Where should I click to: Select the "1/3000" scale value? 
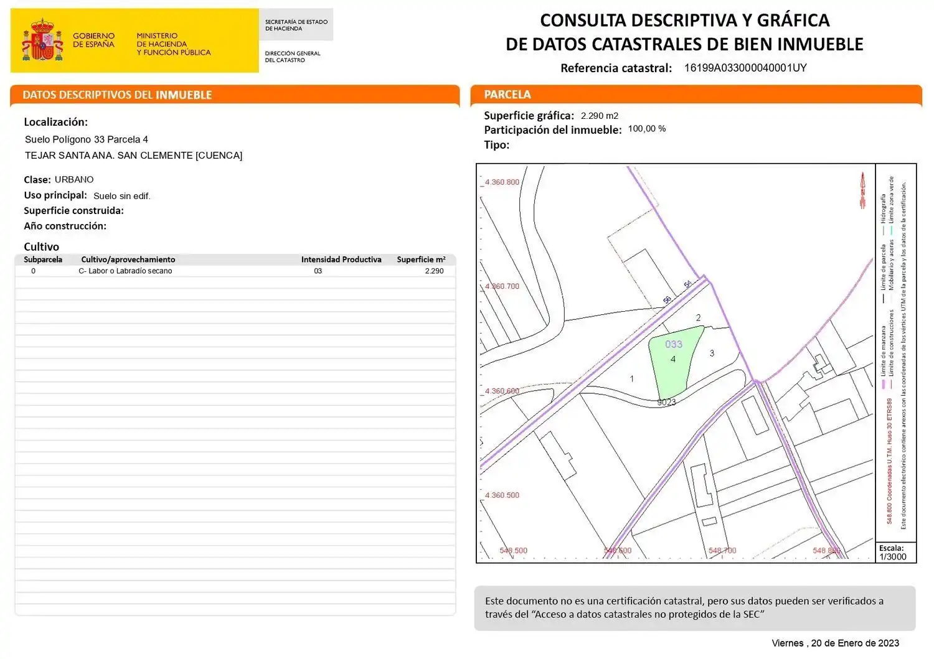(x=893, y=557)
